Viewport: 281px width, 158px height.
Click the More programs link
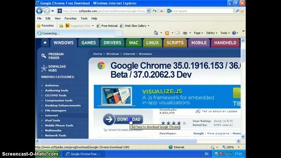click(x=218, y=133)
